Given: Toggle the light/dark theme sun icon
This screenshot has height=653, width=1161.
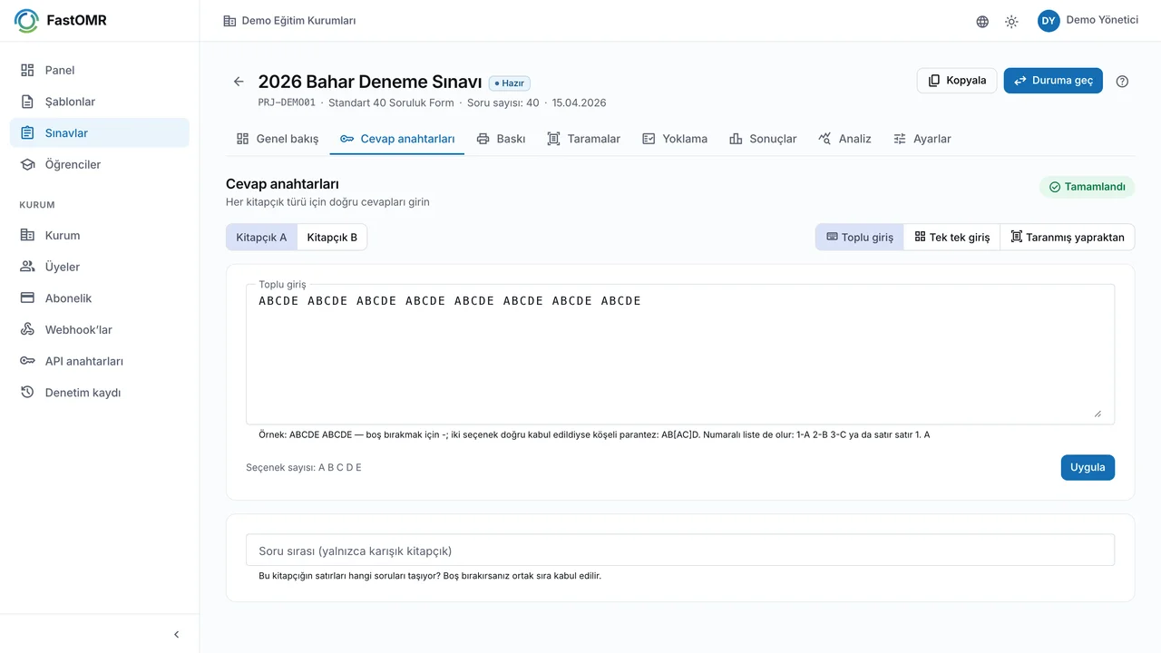Looking at the screenshot, I should [x=1011, y=21].
